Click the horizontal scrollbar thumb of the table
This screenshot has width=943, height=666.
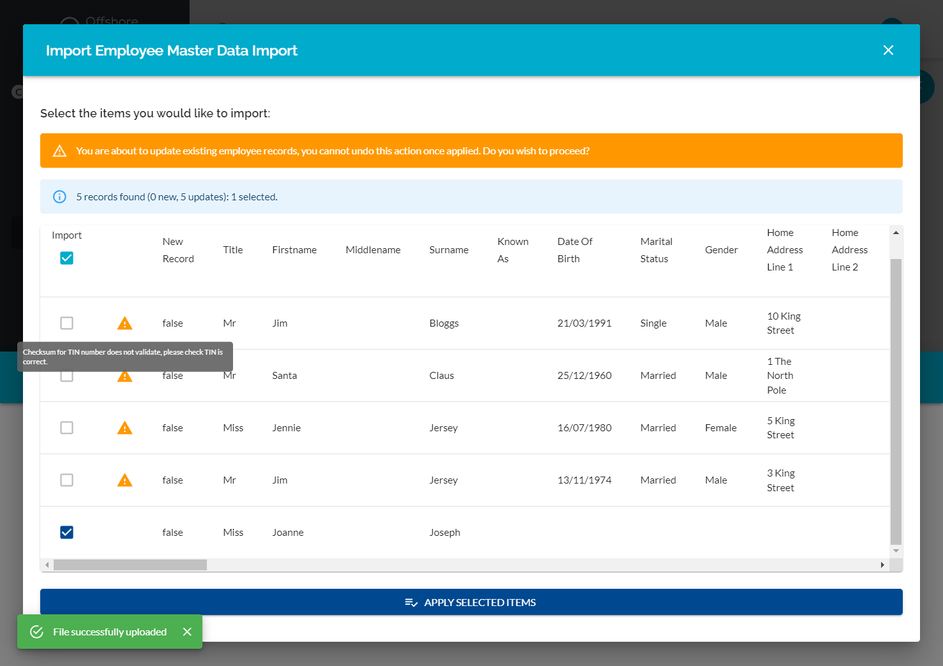click(x=130, y=565)
